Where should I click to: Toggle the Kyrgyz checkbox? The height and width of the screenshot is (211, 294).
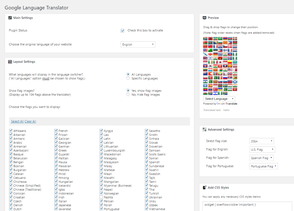click(x=101, y=131)
